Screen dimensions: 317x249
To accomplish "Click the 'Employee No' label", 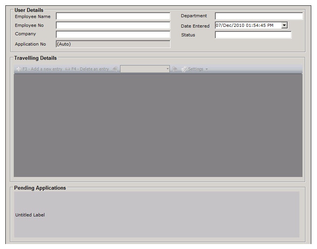I will 29,25.
